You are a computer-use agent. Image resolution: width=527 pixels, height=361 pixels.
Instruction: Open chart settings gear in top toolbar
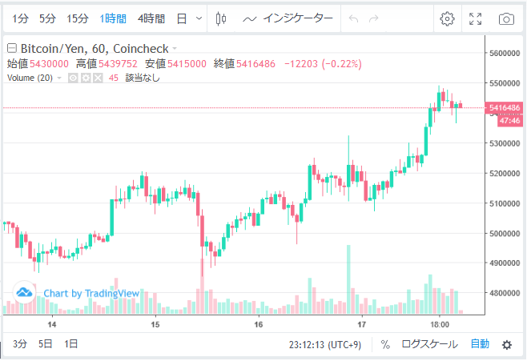448,18
